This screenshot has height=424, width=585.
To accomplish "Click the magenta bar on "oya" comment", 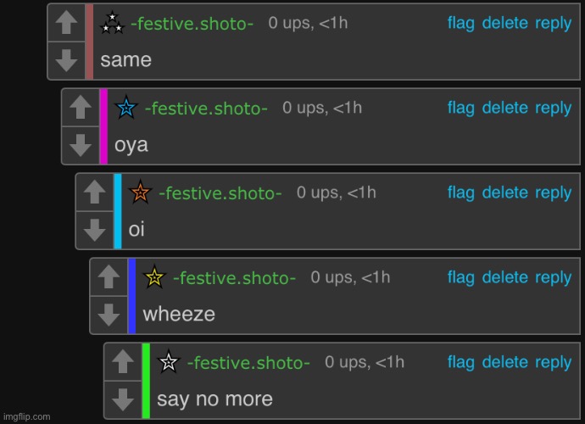I will [x=103, y=126].
